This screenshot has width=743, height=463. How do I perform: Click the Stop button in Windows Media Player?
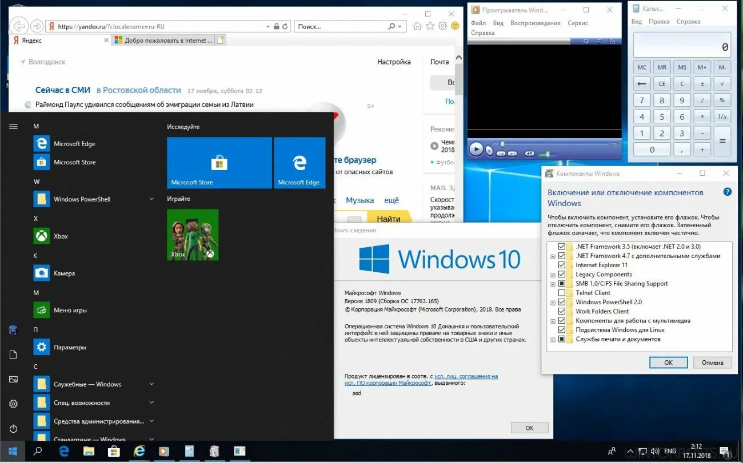490,151
